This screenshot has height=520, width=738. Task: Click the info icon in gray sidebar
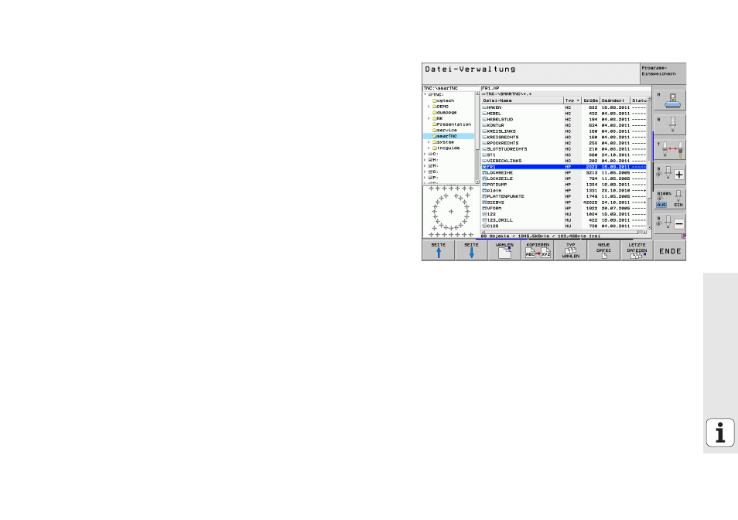pyautogui.click(x=720, y=432)
